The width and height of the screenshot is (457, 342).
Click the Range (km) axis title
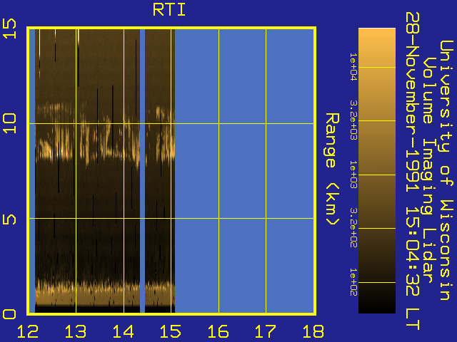click(332, 169)
